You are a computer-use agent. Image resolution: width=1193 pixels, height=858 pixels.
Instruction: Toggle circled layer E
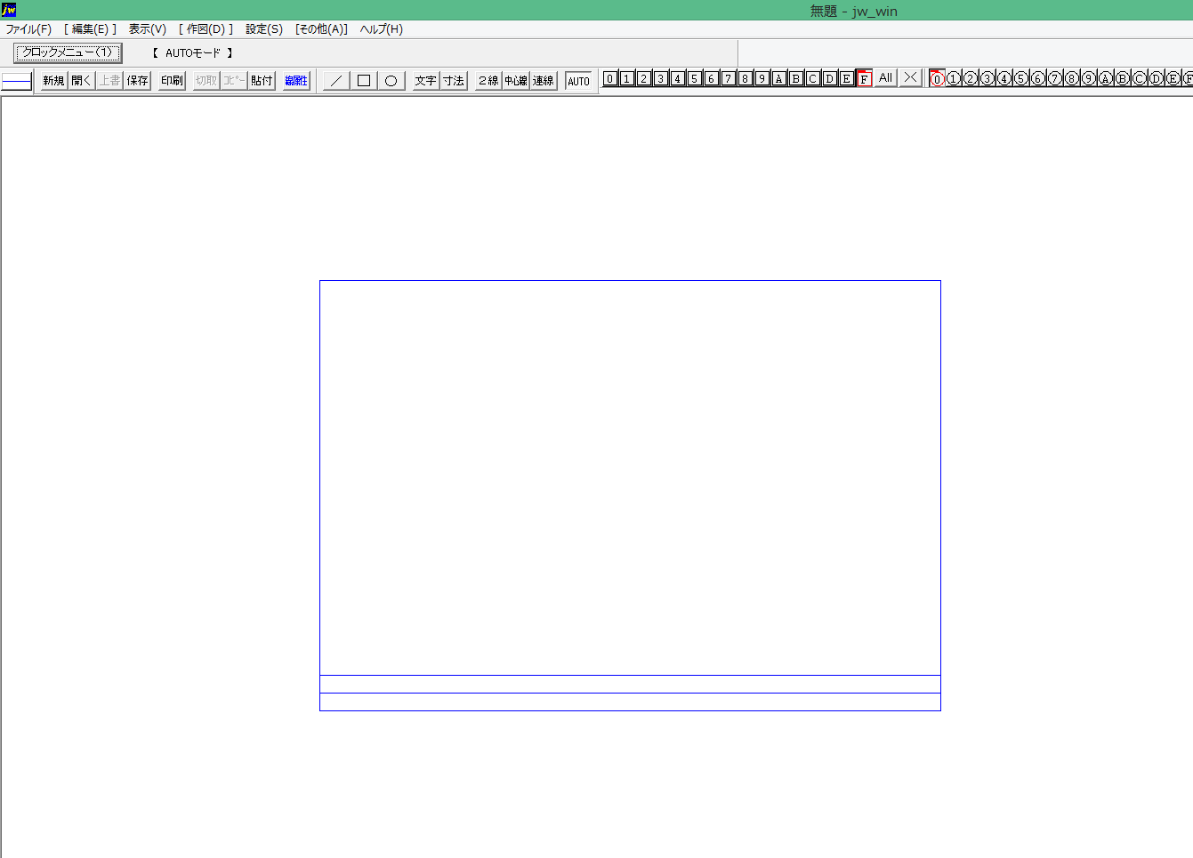(1173, 78)
